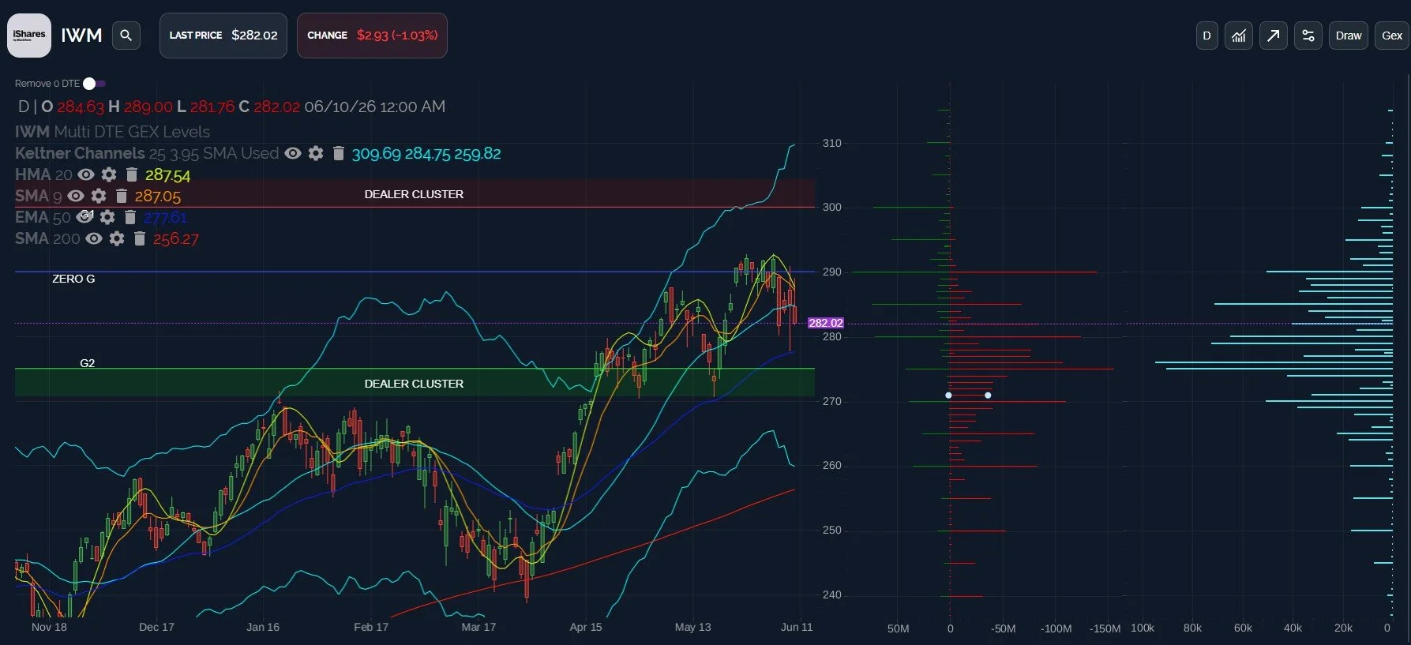
Task: Click the left white dot handle near 270
Action: (x=948, y=395)
